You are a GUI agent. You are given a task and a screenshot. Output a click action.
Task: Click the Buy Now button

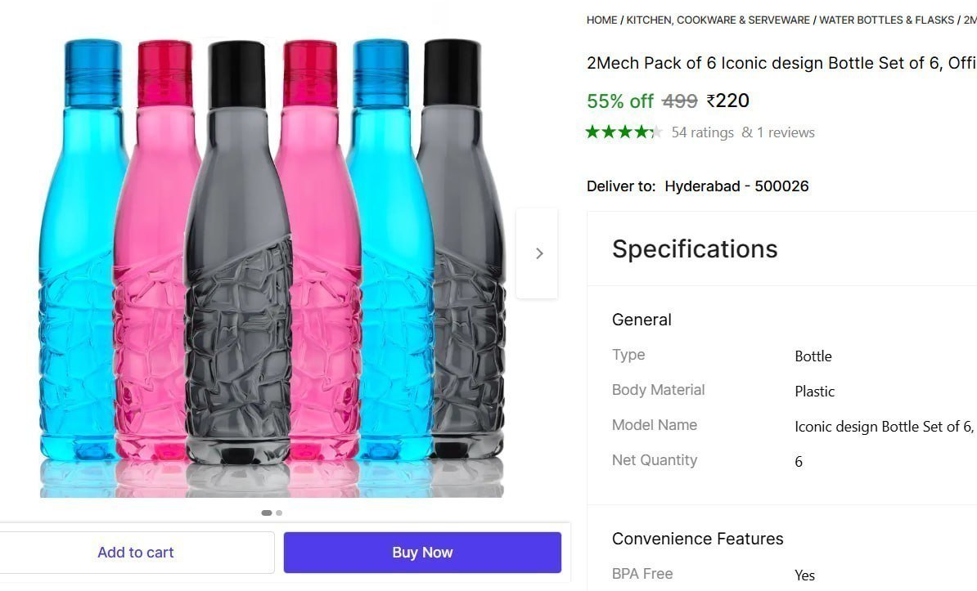[422, 552]
